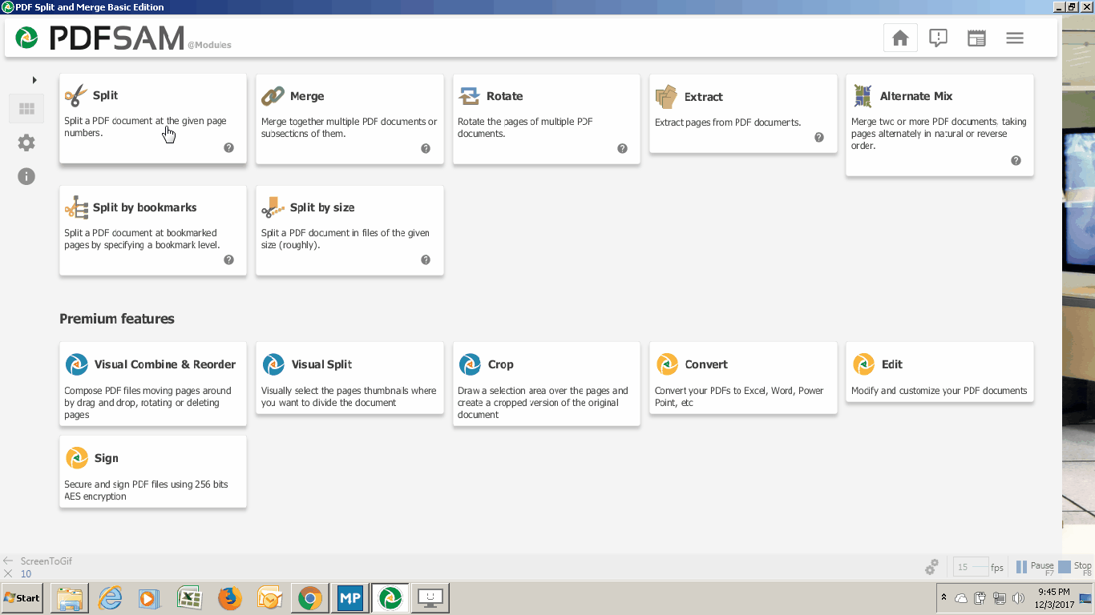1095x615 pixels.
Task: Click the Visual Split premium icon
Action: coord(274,364)
